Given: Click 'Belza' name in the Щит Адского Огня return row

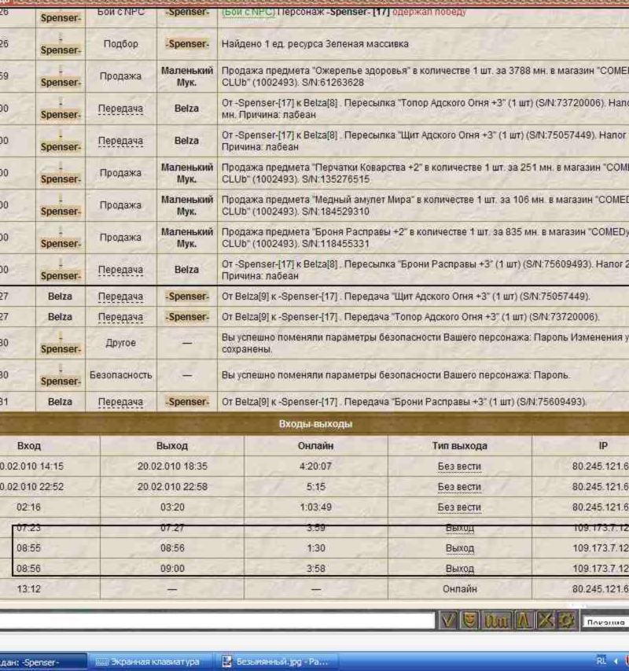Looking at the screenshot, I should pos(60,297).
